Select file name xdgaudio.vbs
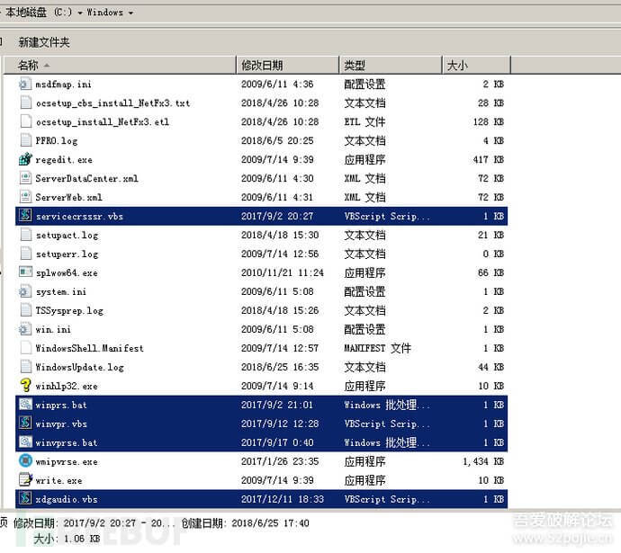The width and height of the screenshot is (621, 553). click(67, 499)
